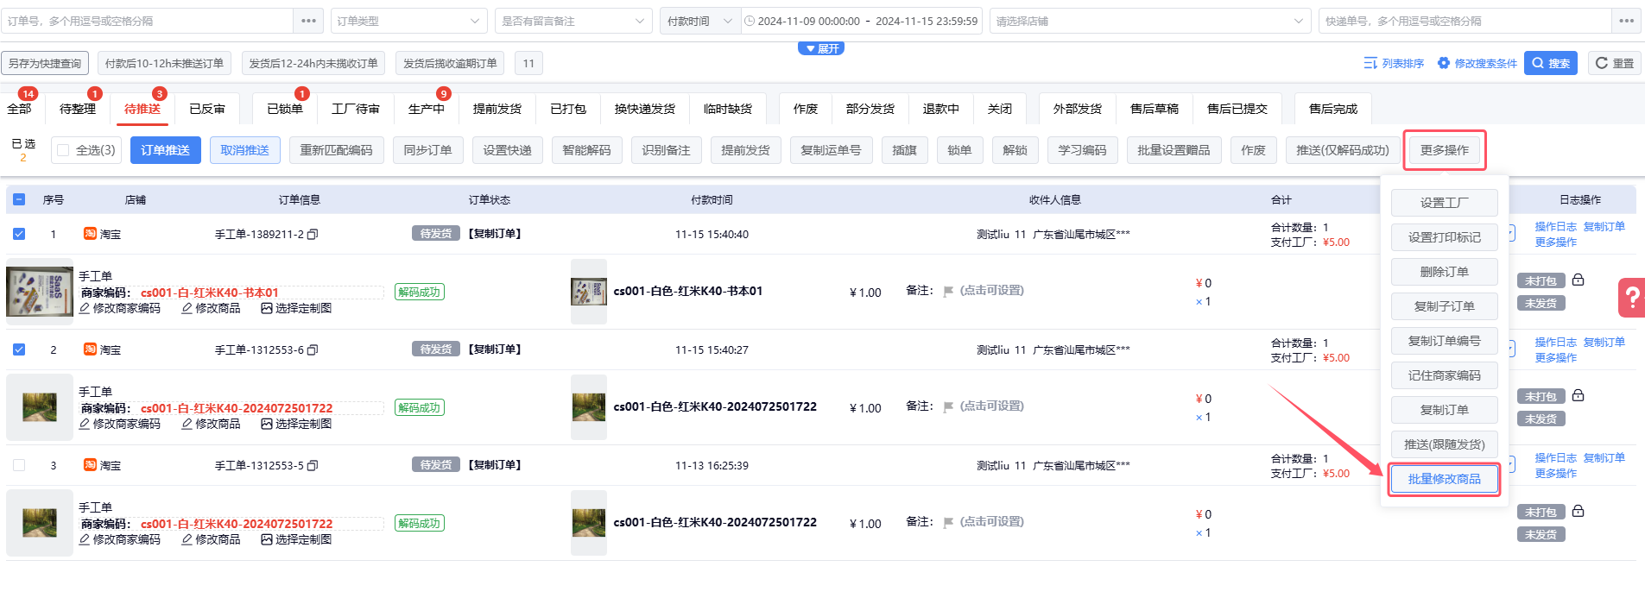The image size is (1645, 598).
Task: Click remark flag icon in second order
Action: tap(948, 407)
